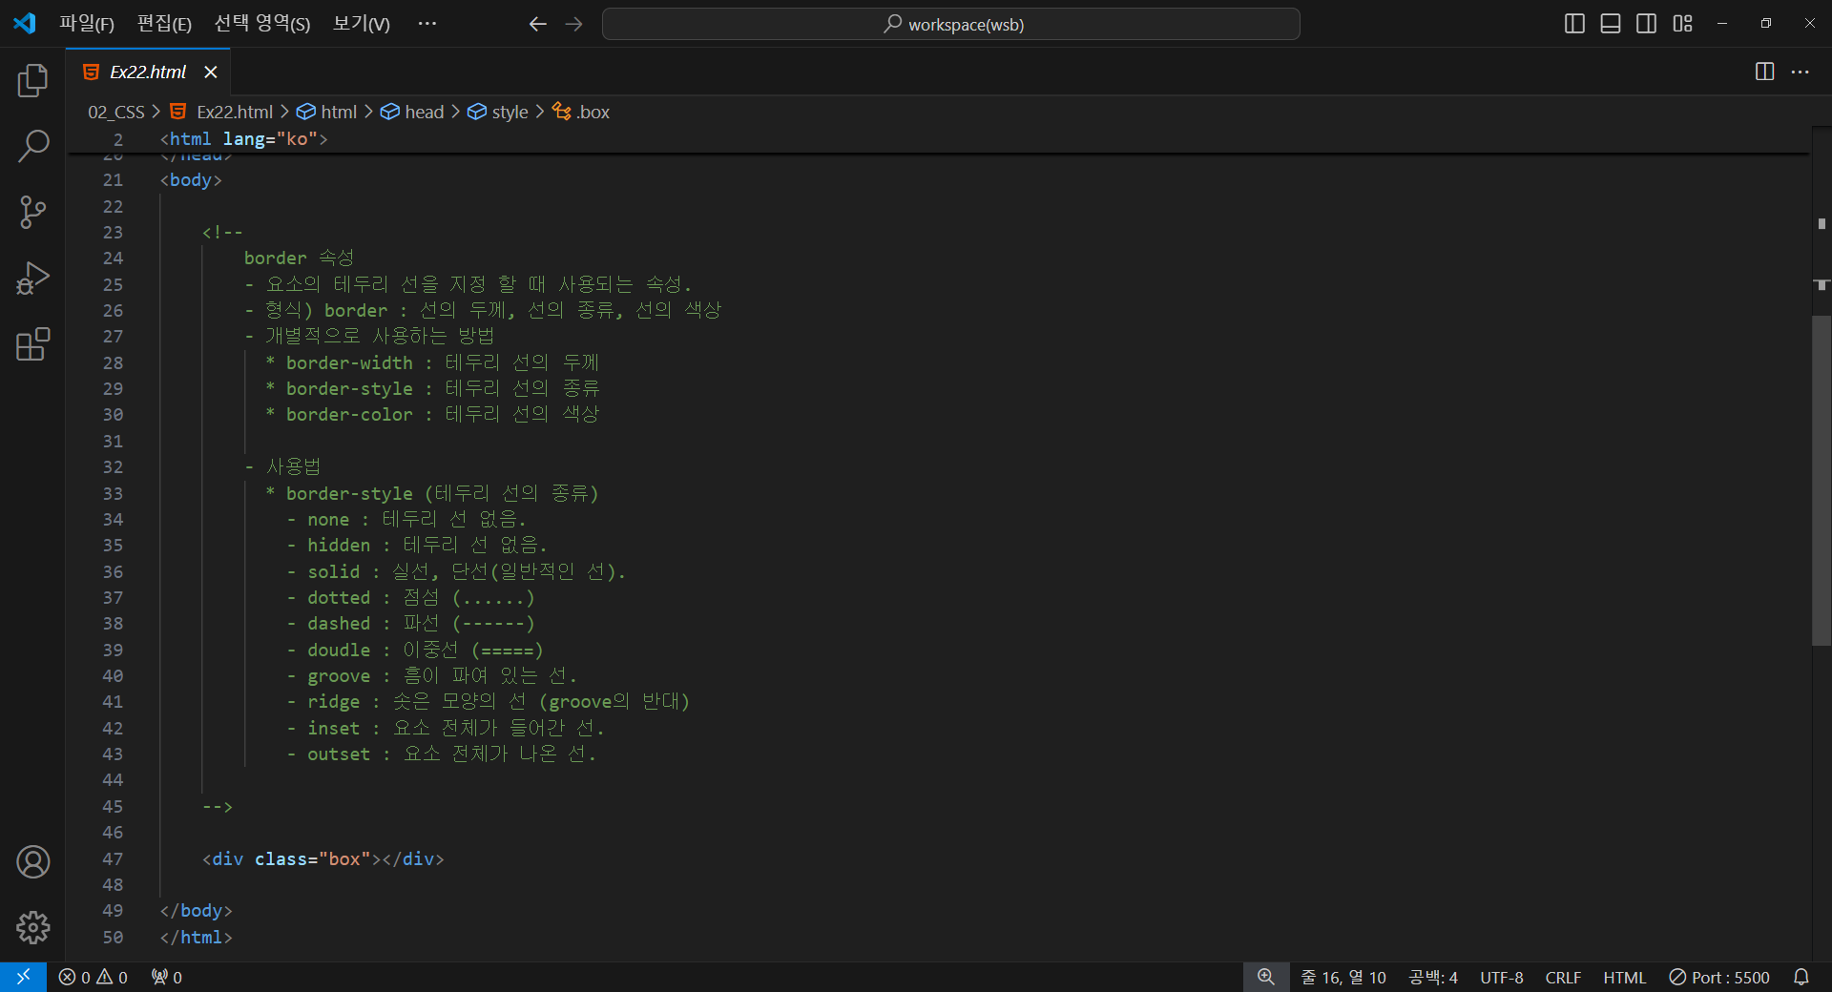Close the Ex22.html tab
Screen dimensions: 1832x992
pyautogui.click(x=211, y=72)
